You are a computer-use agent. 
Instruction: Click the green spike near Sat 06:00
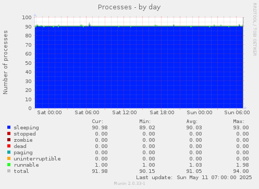(90, 24)
